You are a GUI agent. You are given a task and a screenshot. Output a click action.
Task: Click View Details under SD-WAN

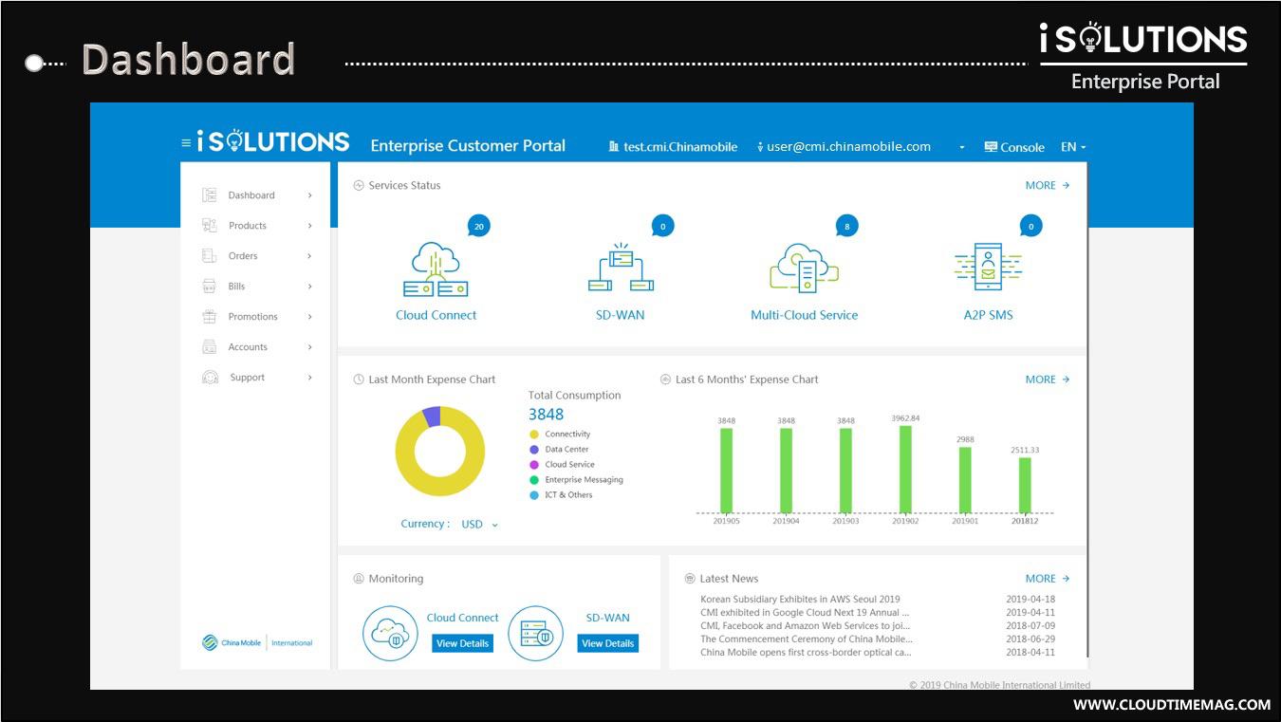(x=608, y=643)
